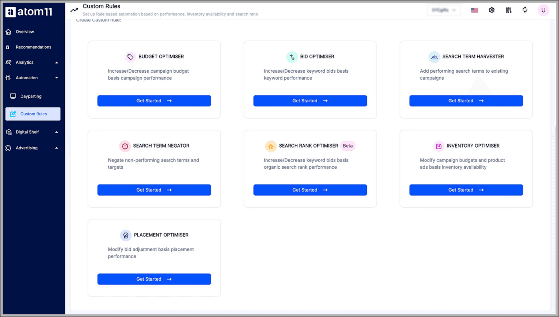Click Get Started on Budget Optimiser
Image resolution: width=559 pixels, height=317 pixels.
tap(154, 101)
